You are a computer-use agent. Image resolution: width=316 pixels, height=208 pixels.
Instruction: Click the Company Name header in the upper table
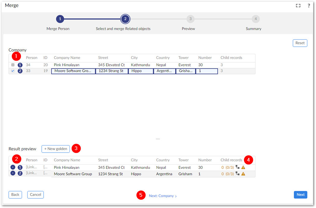67,58
